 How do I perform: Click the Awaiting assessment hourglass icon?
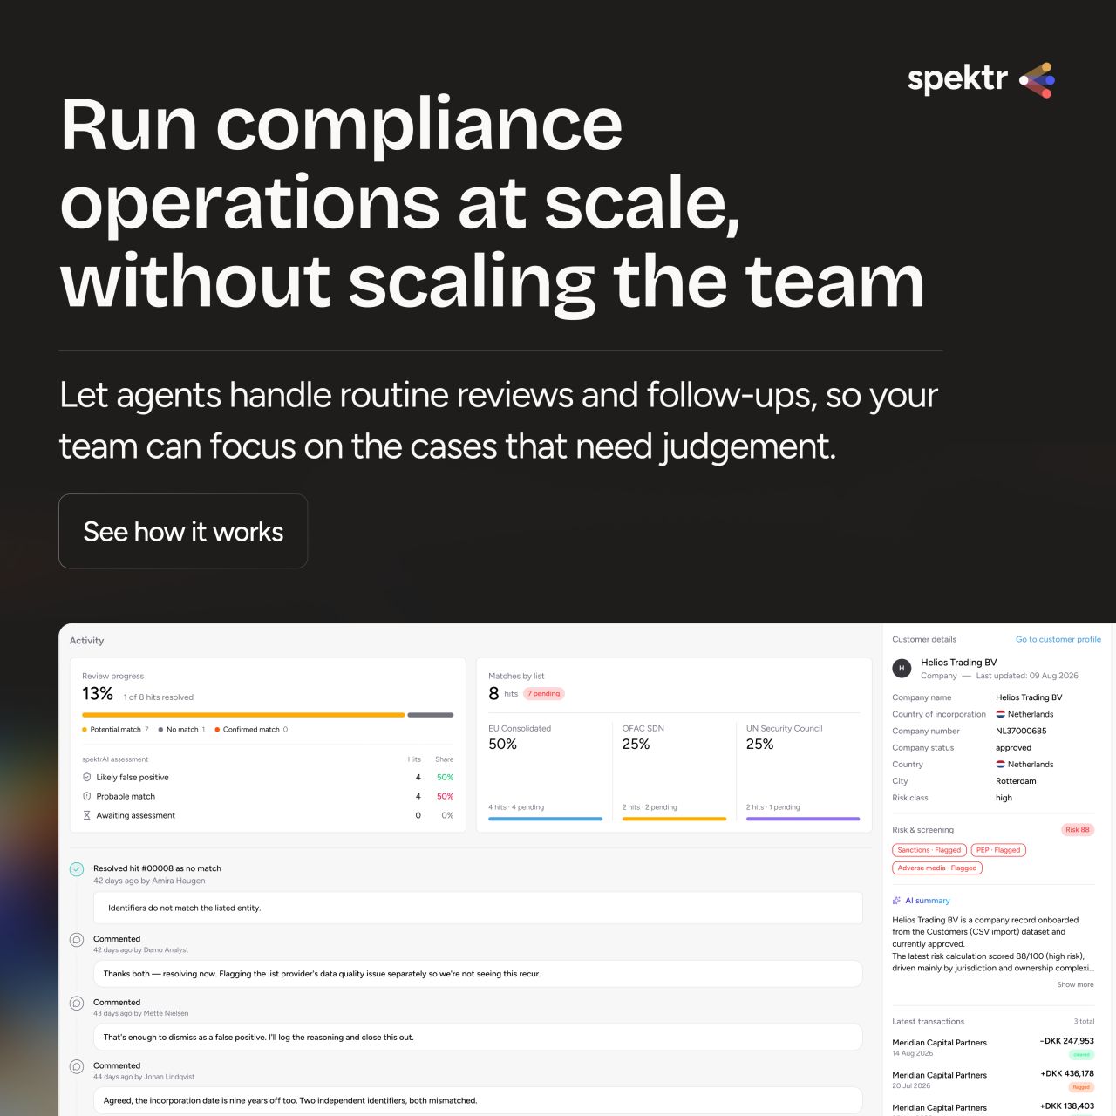(86, 815)
